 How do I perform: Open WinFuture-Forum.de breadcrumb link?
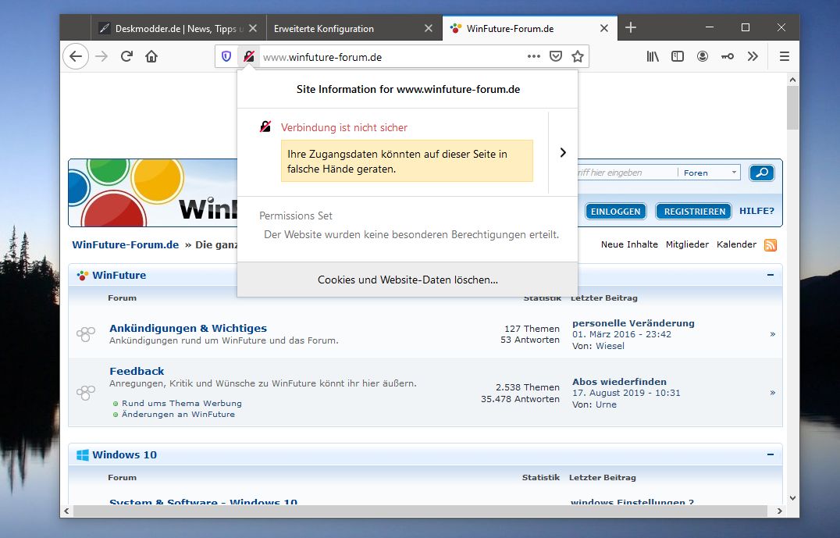(126, 245)
